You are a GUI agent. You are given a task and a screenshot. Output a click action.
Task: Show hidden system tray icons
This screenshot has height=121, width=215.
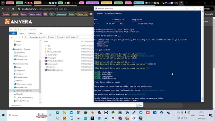click(175, 115)
